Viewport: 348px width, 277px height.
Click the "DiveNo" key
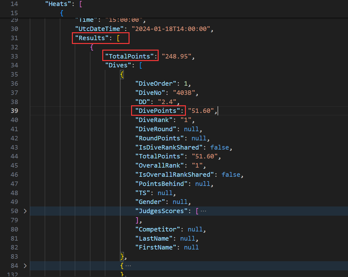(x=150, y=93)
